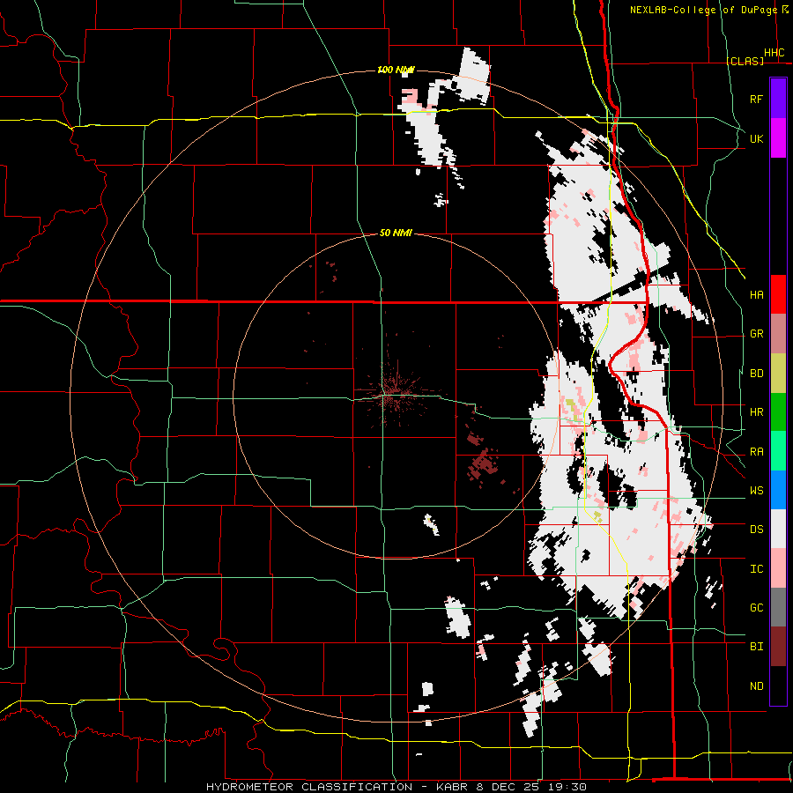Click the purple RF legend color swatch

click(x=778, y=99)
